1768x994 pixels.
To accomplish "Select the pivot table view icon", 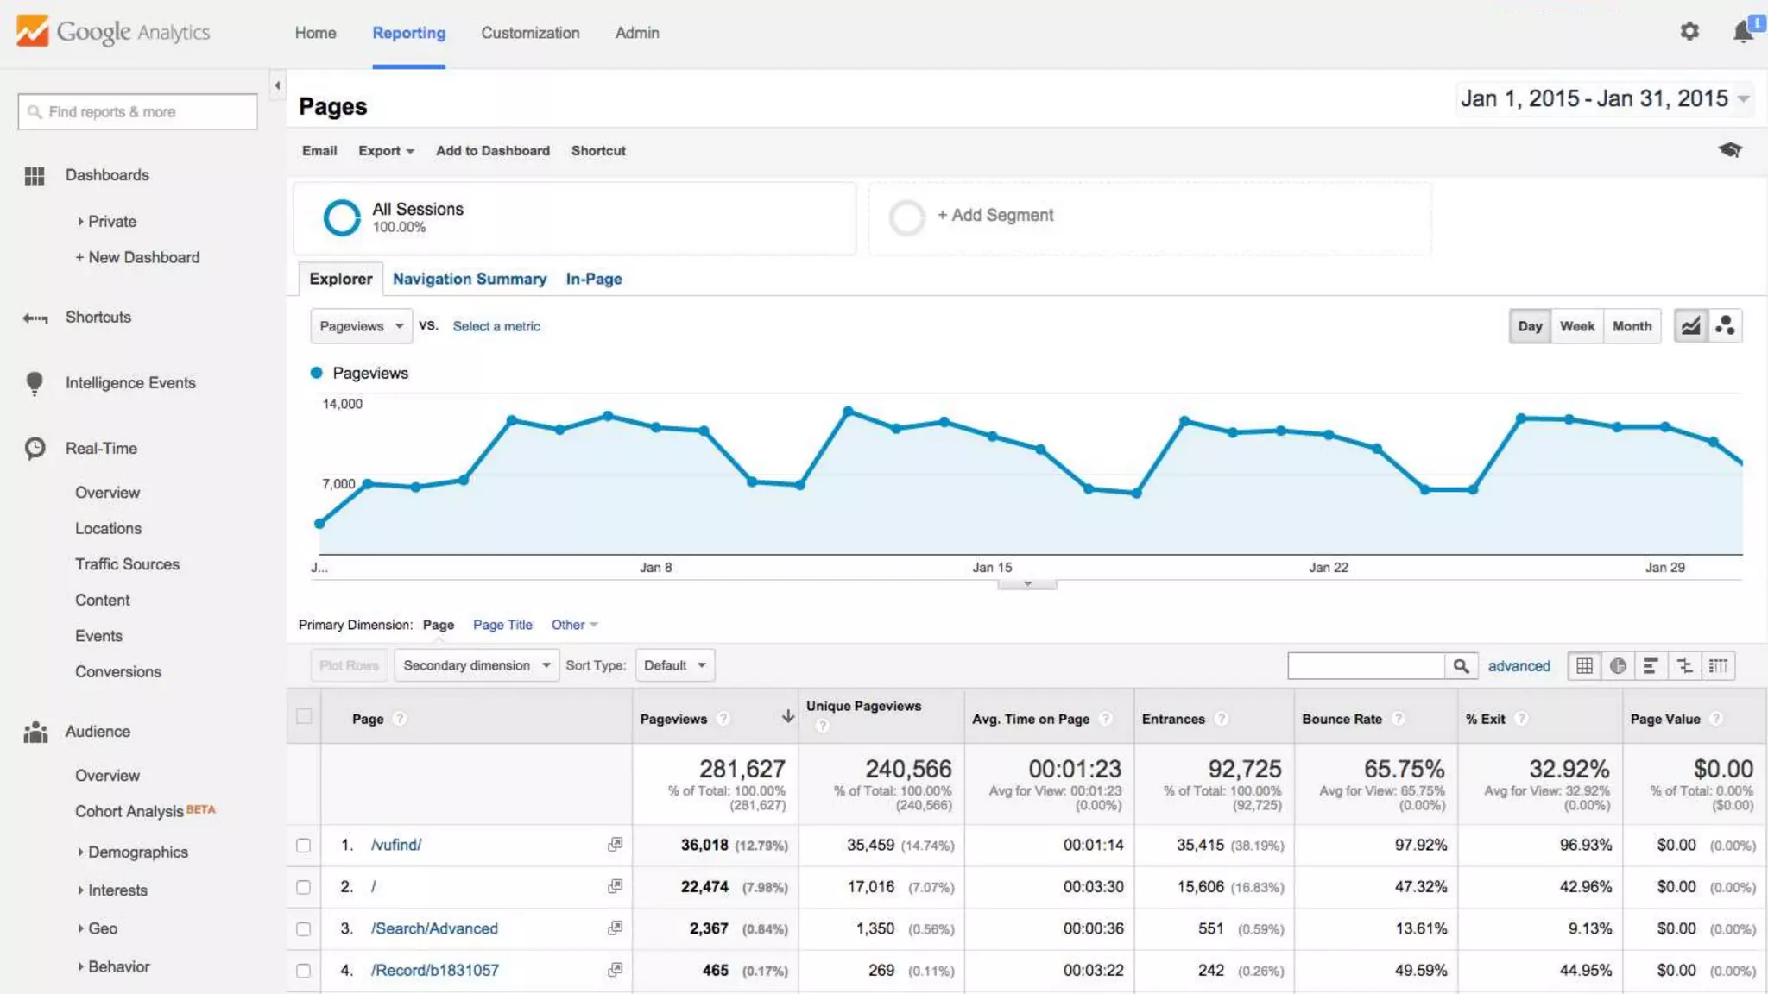I will (1718, 665).
